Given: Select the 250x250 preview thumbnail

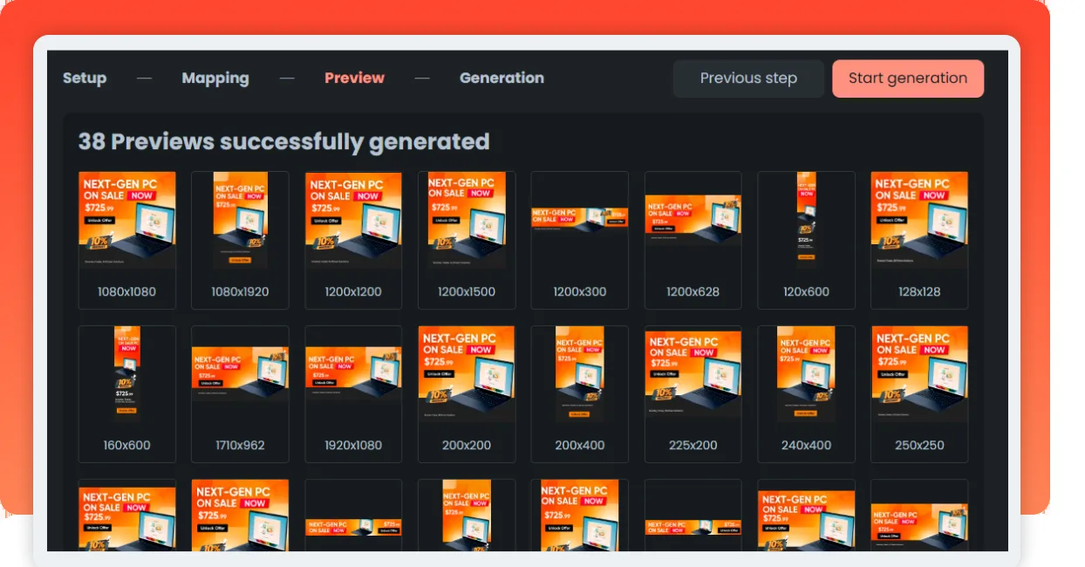Looking at the screenshot, I should tap(919, 375).
